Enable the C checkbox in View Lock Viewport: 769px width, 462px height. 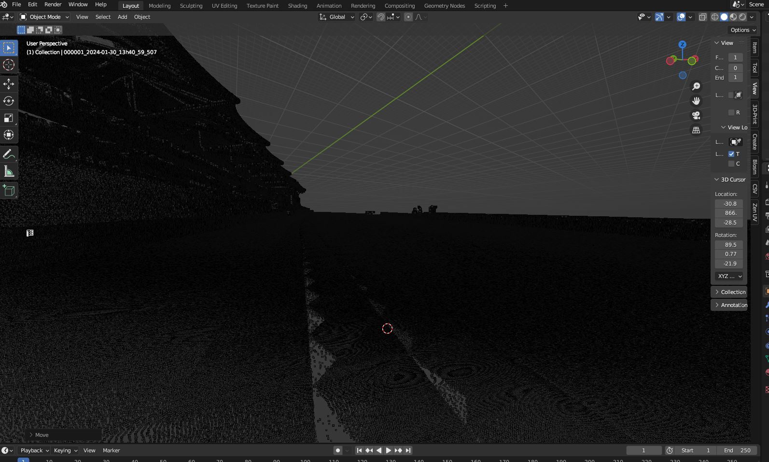click(731, 164)
